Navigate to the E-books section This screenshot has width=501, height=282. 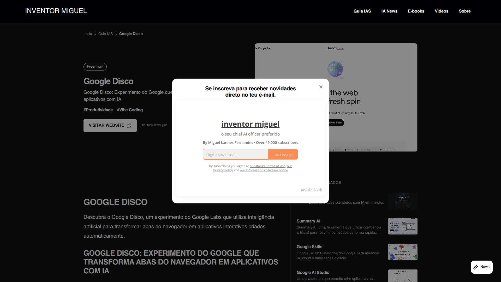[x=416, y=11]
